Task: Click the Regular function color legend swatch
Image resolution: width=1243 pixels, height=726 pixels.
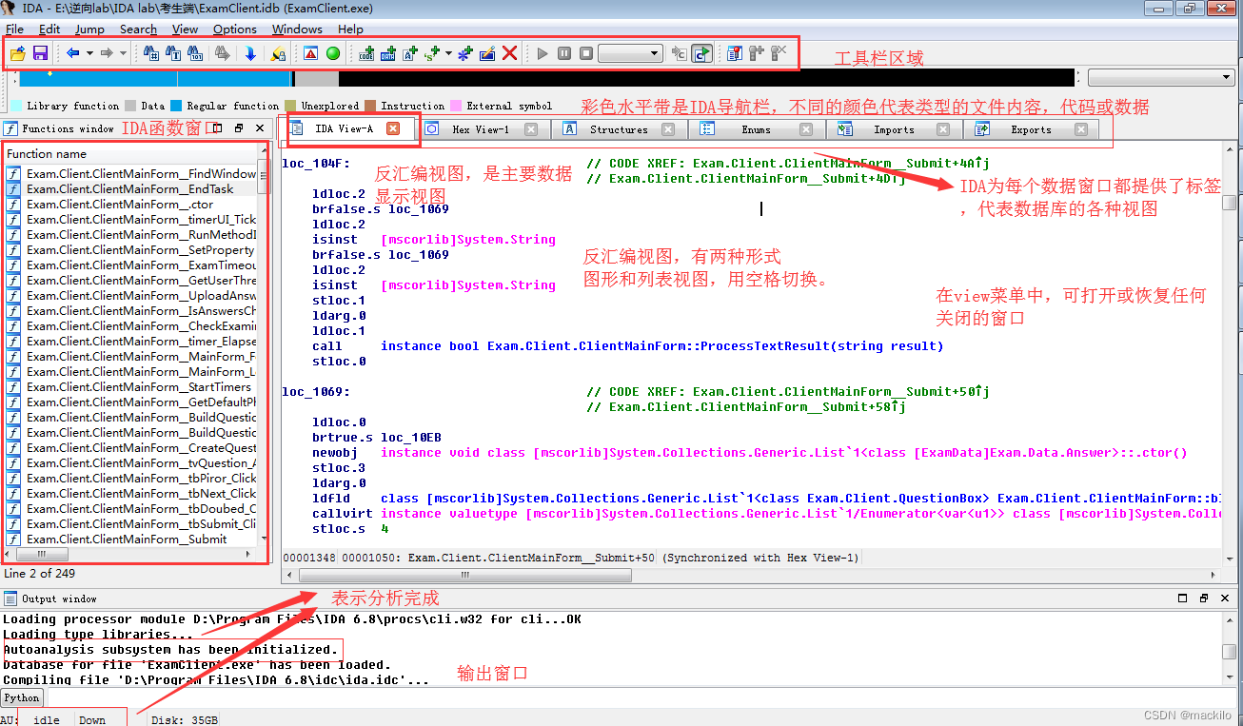Action: (179, 106)
